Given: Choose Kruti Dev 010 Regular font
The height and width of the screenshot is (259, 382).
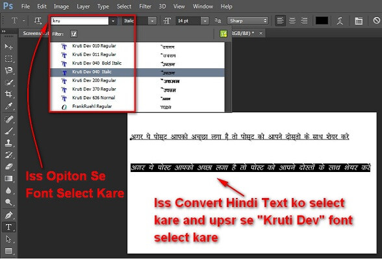Looking at the screenshot, I should point(138,46).
